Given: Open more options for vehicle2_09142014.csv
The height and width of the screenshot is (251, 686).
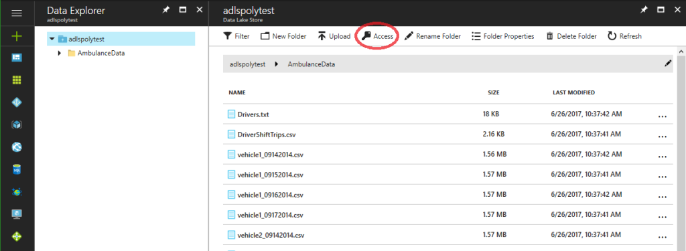Looking at the screenshot, I should [x=663, y=237].
